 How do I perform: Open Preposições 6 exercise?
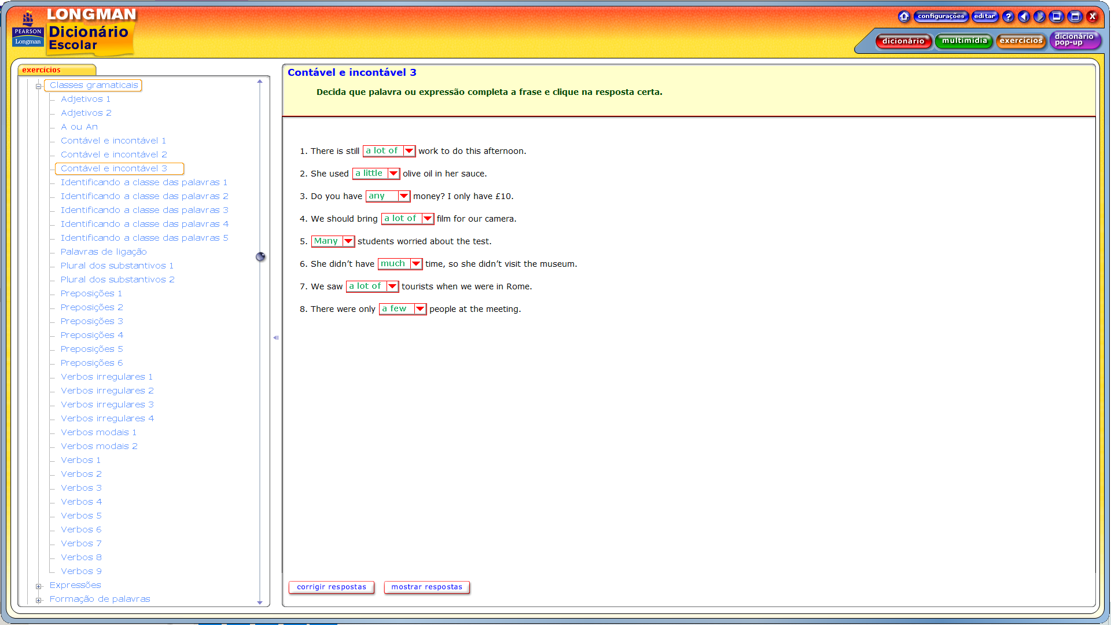point(92,363)
